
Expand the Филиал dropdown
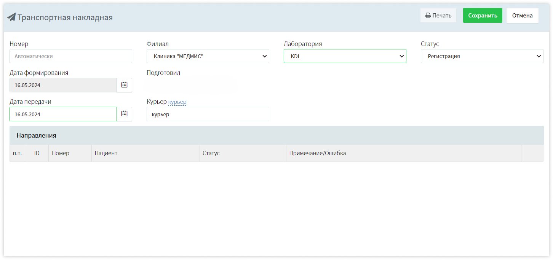[208, 56]
